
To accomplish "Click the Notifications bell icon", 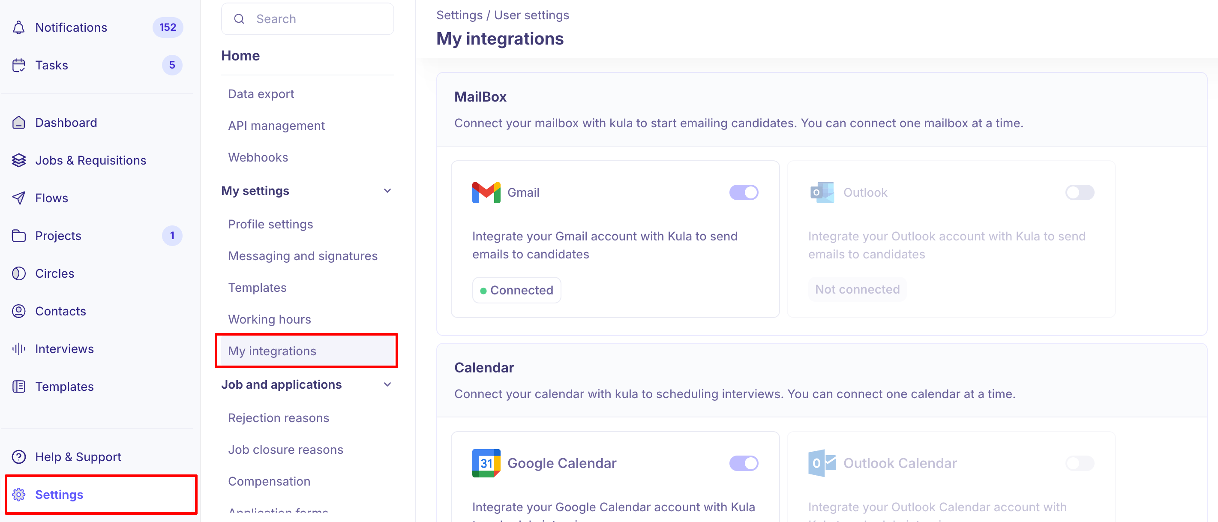I will [x=19, y=27].
